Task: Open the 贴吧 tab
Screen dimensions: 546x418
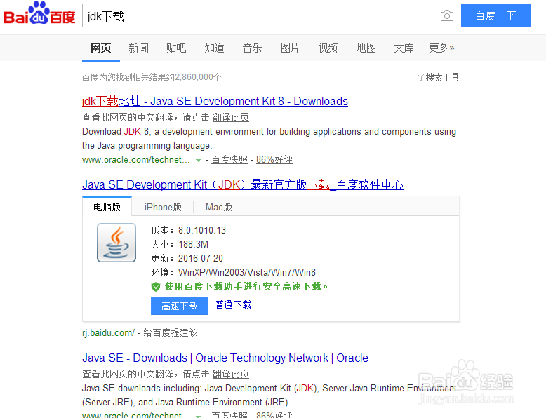Action: coord(176,48)
